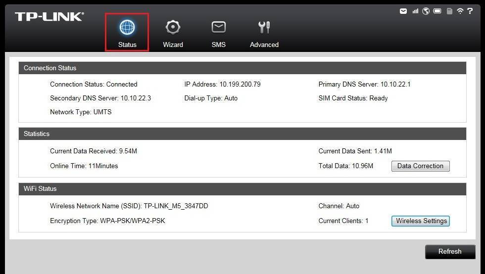Click the 'Connection Status: Connected' text
This screenshot has width=485, height=274.
pos(94,85)
